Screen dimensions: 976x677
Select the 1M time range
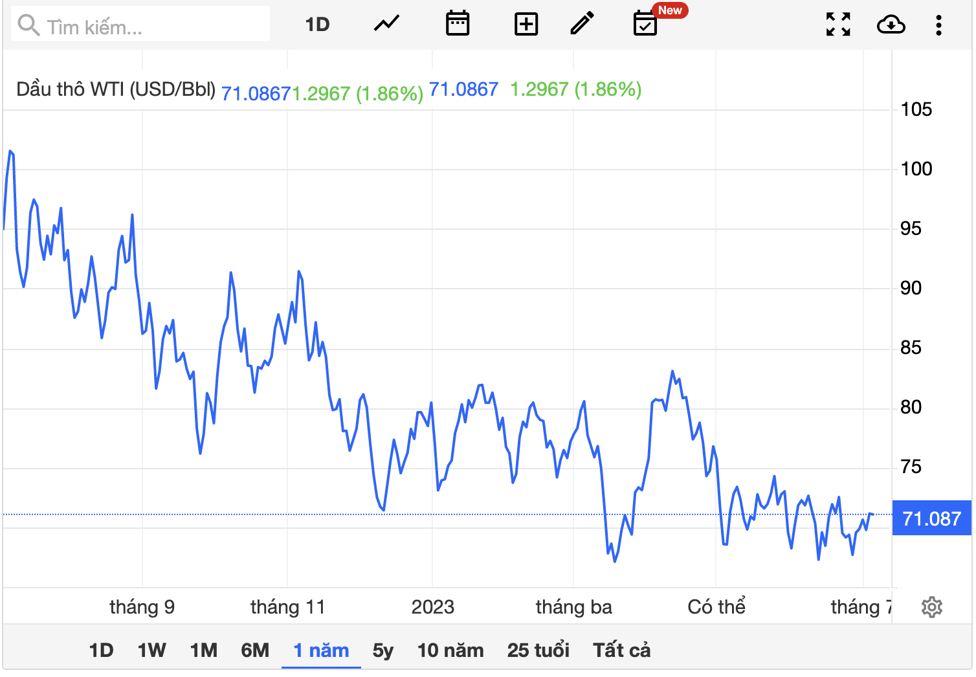203,650
